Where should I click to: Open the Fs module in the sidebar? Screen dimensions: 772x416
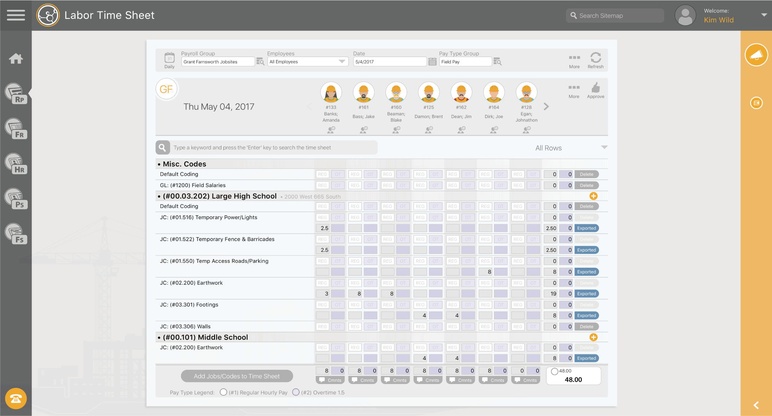click(x=16, y=233)
